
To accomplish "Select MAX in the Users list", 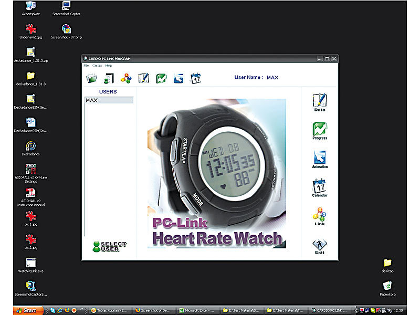I will point(109,100).
